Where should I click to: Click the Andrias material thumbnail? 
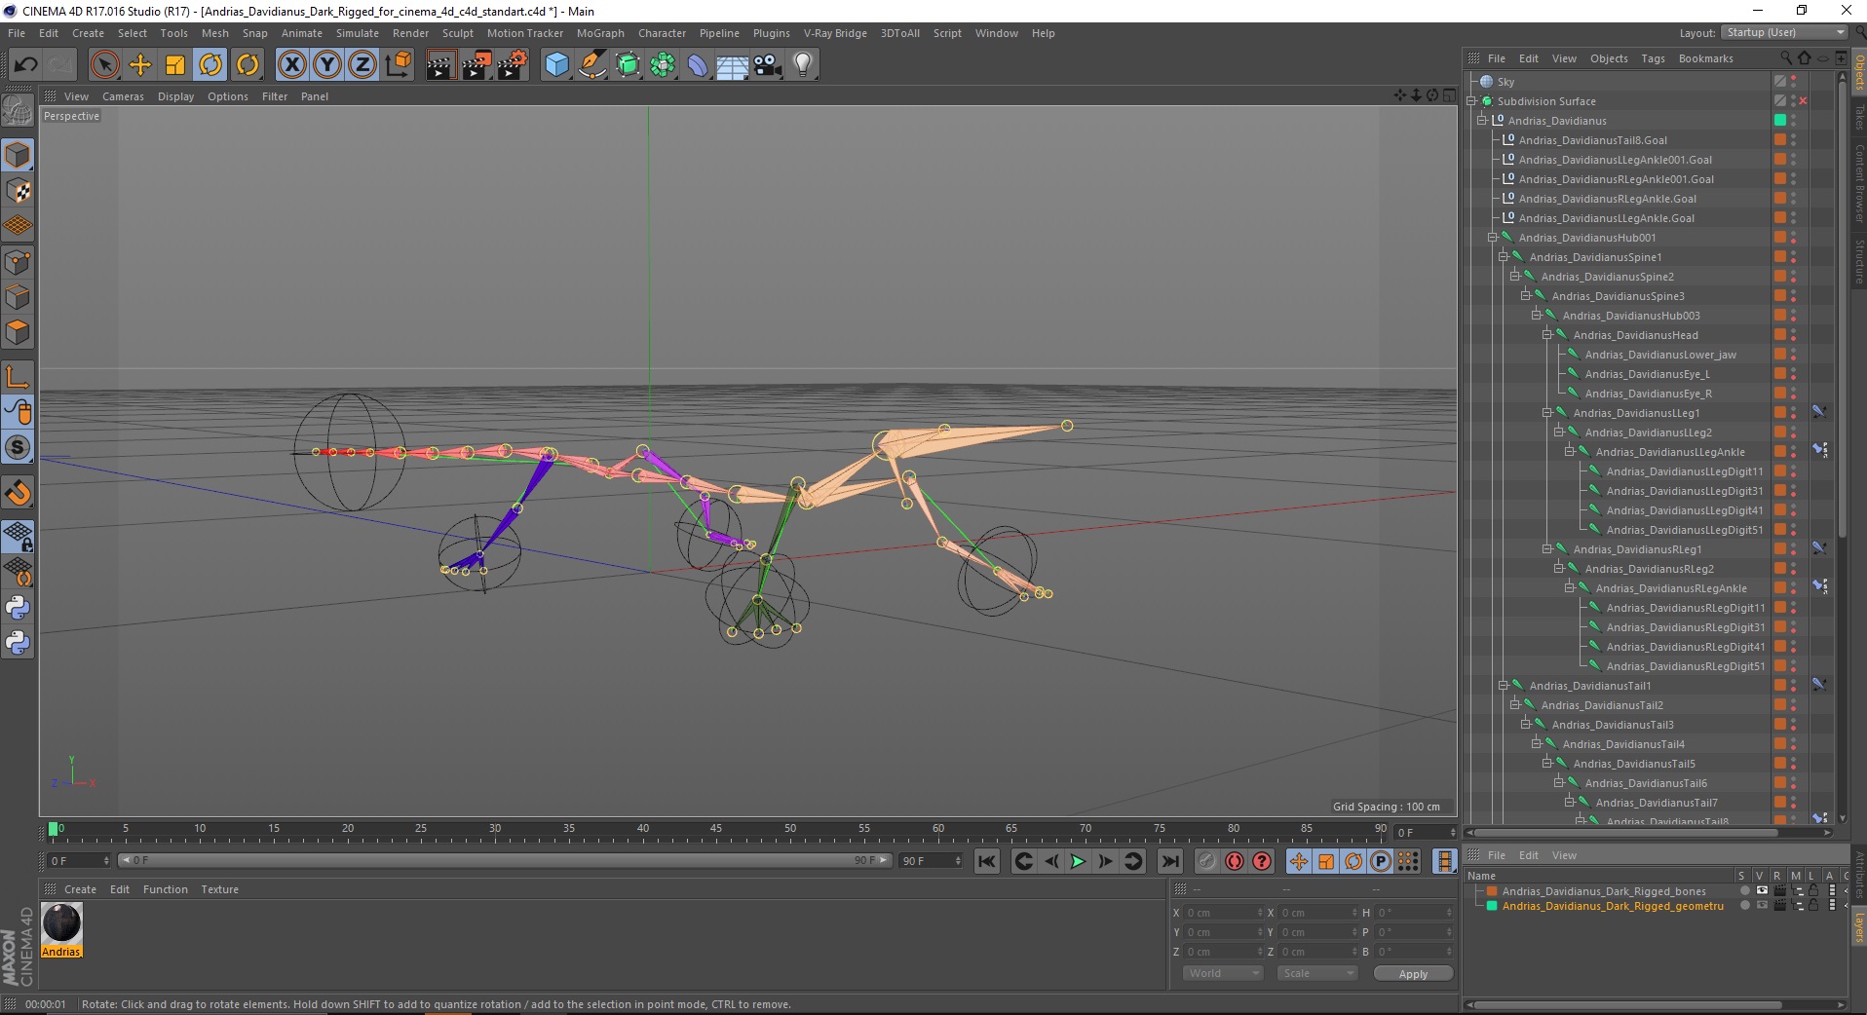point(61,923)
